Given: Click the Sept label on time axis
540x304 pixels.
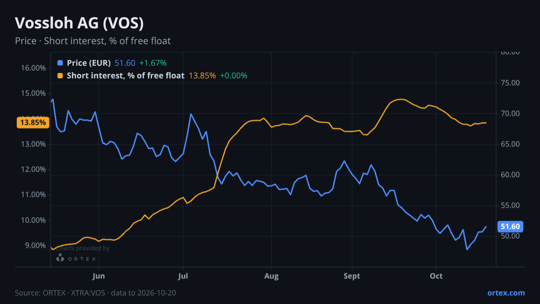Looking at the screenshot, I should pos(352,276).
